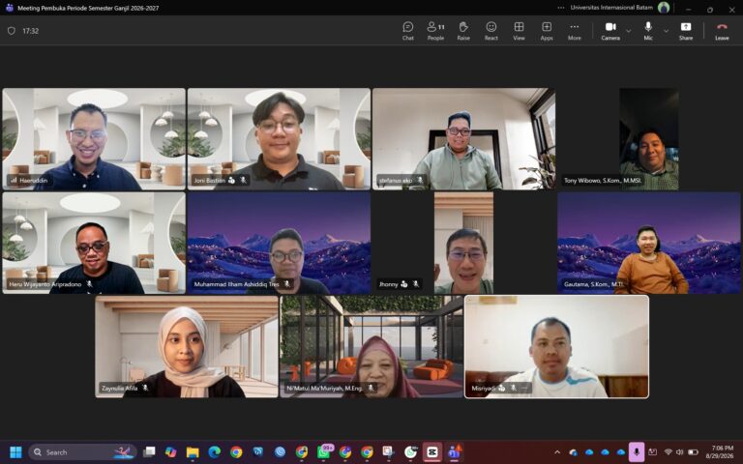Select Misriyadi's highlighted video tile
The width and height of the screenshot is (743, 464).
[556, 347]
